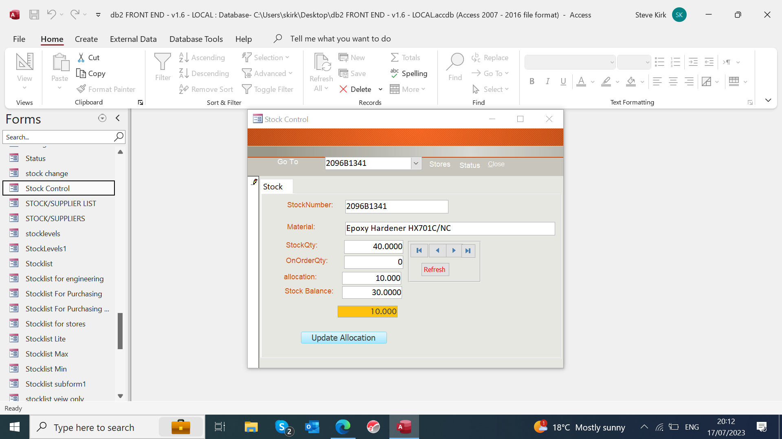Open the font size combo box

coord(634,62)
